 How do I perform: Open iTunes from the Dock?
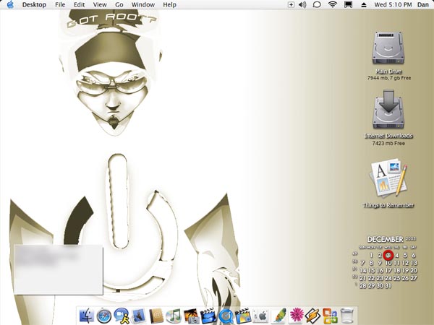174,316
